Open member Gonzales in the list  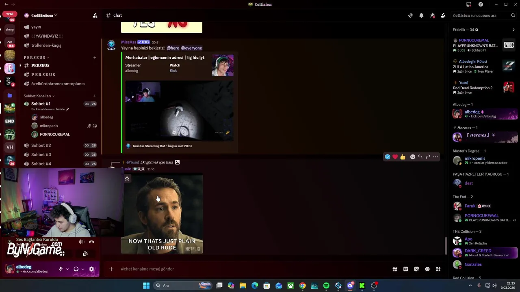pyautogui.click(x=485, y=264)
